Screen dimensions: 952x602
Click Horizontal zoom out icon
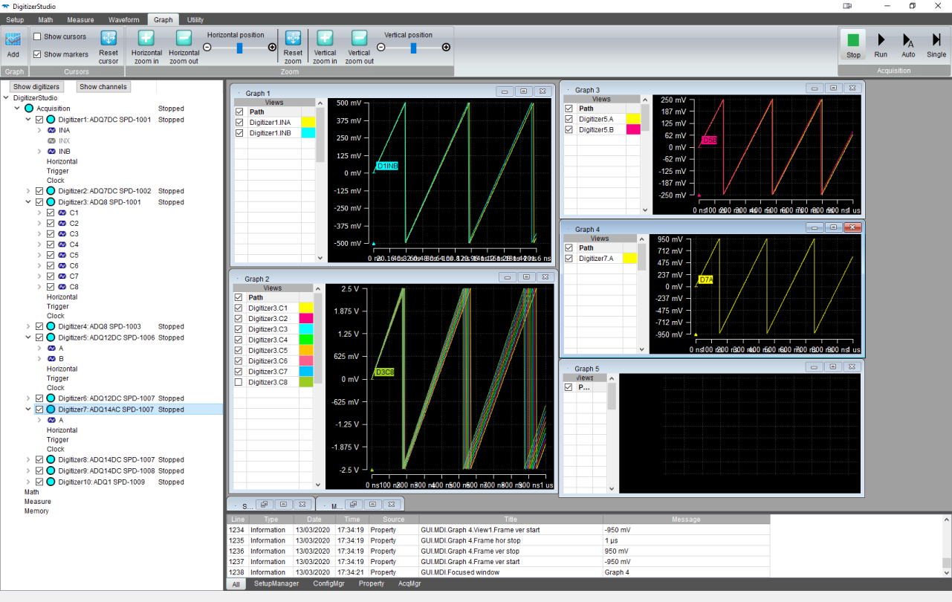pos(184,39)
